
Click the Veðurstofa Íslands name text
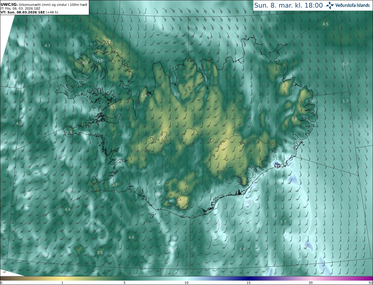coord(353,5)
